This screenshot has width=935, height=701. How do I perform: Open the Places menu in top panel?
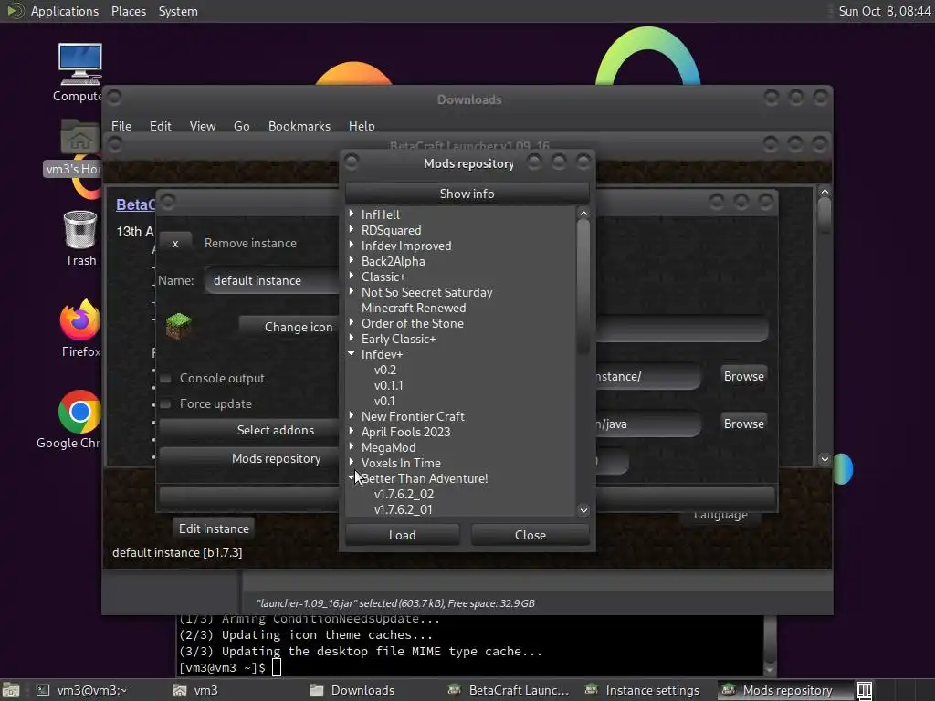(128, 11)
